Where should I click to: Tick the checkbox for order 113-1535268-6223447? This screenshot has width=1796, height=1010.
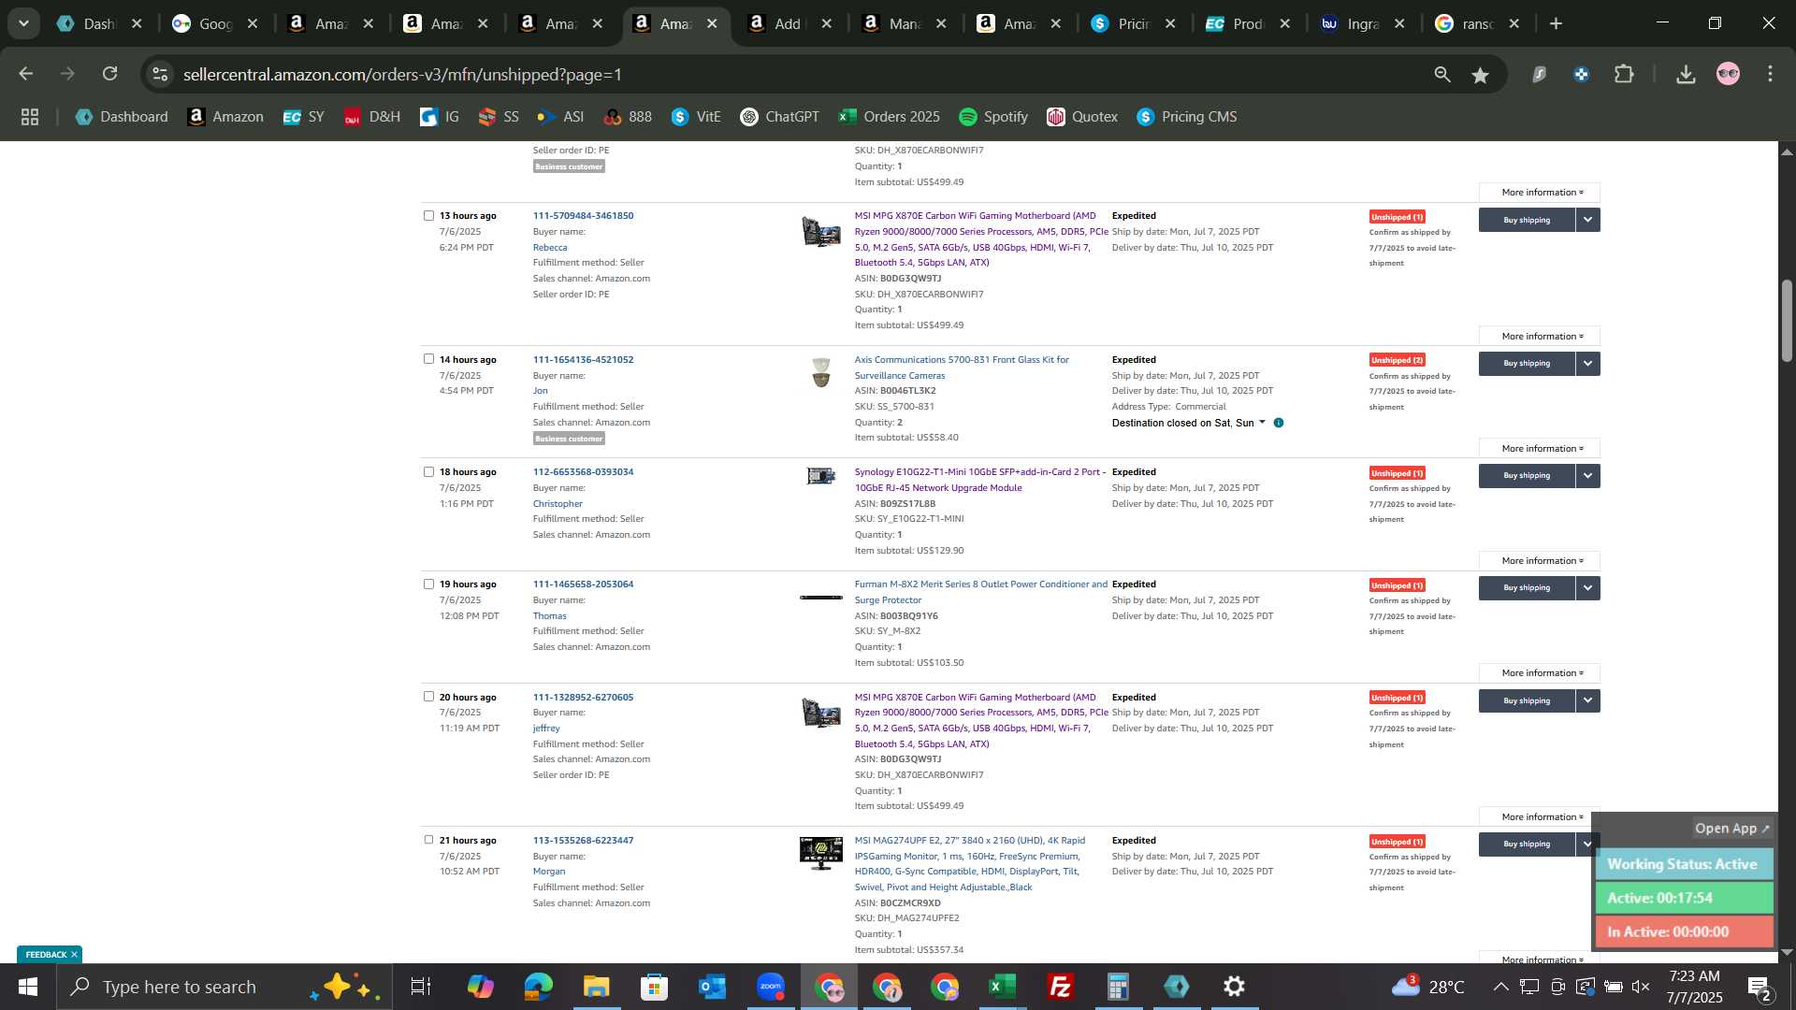(428, 840)
